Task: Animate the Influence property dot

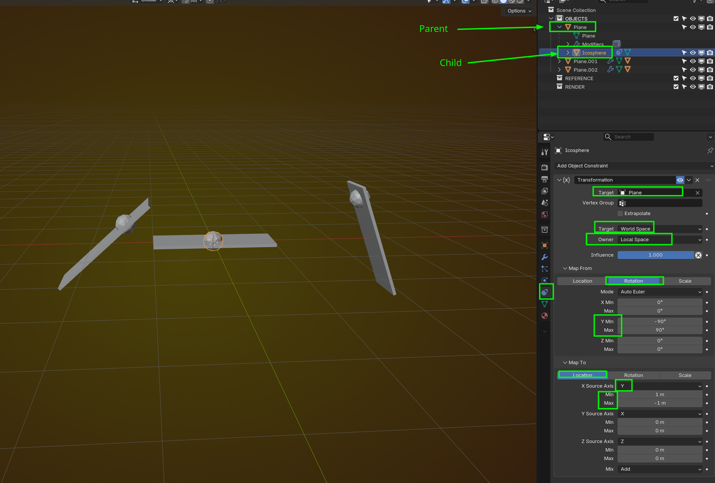Action: tap(707, 255)
